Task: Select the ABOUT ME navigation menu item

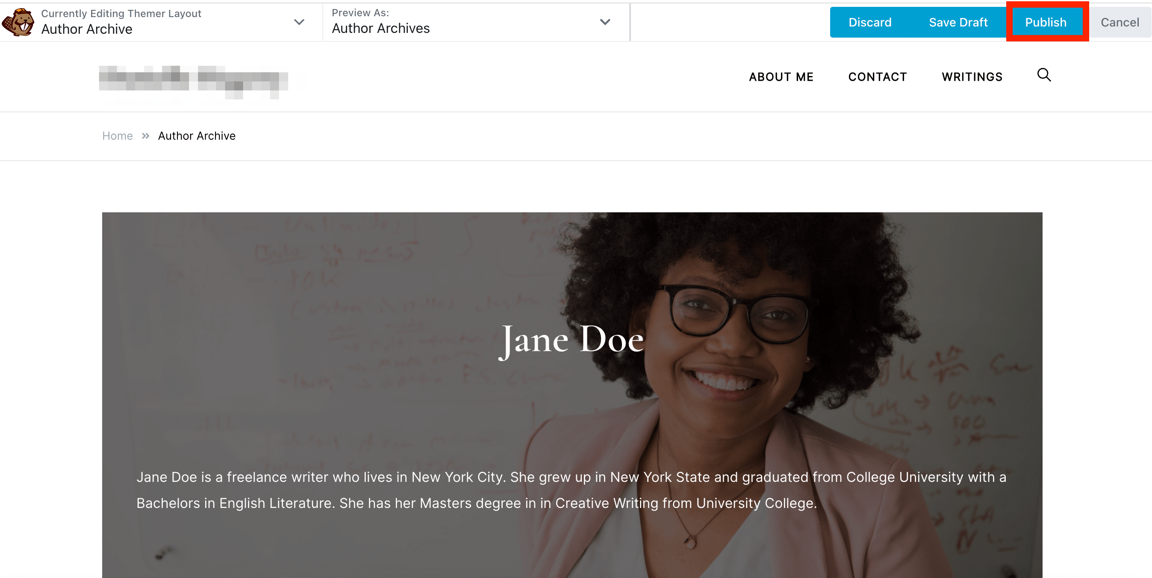Action: [x=781, y=76]
